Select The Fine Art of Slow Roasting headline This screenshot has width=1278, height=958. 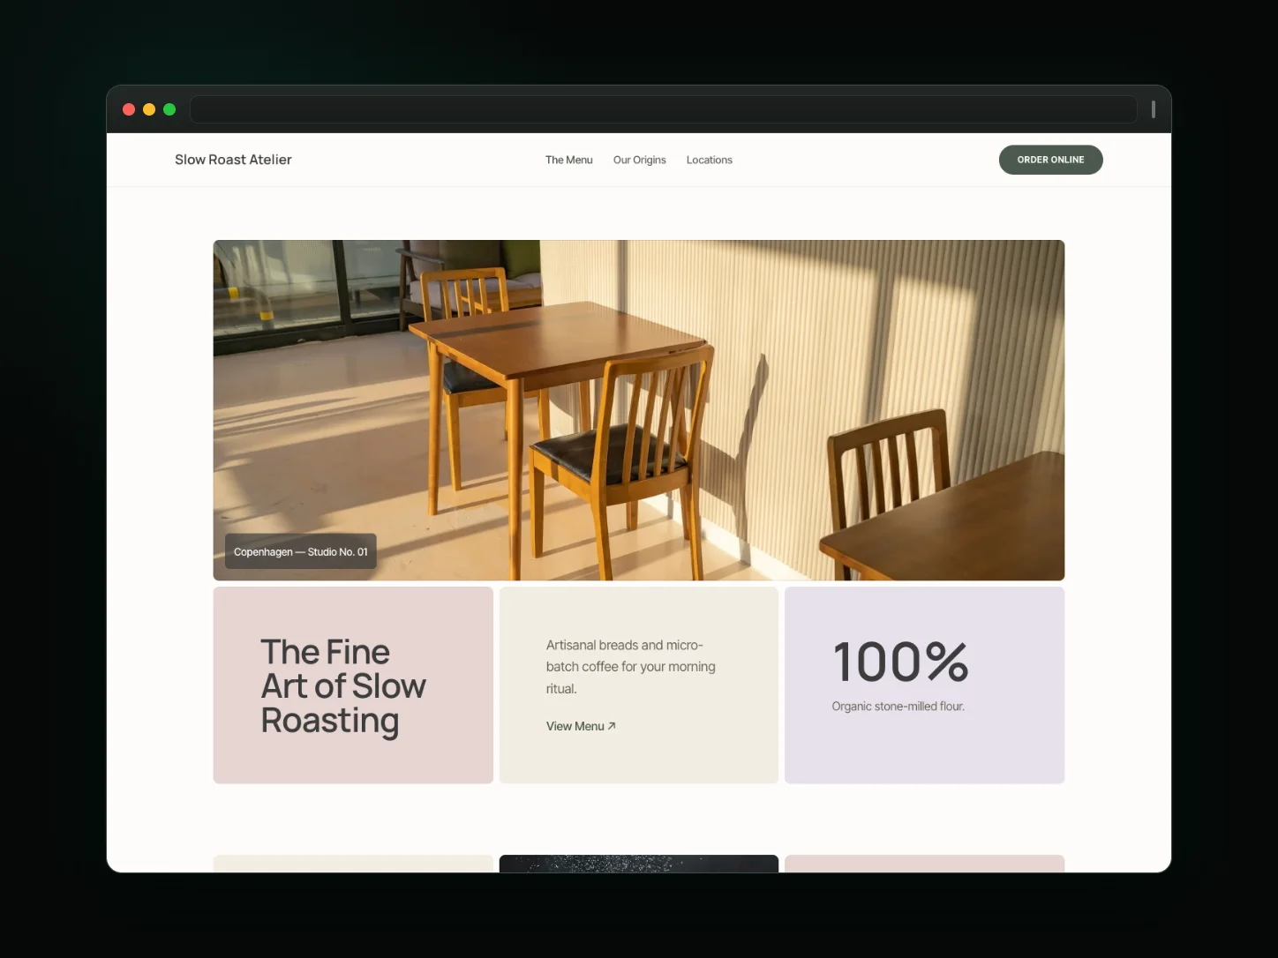click(343, 686)
